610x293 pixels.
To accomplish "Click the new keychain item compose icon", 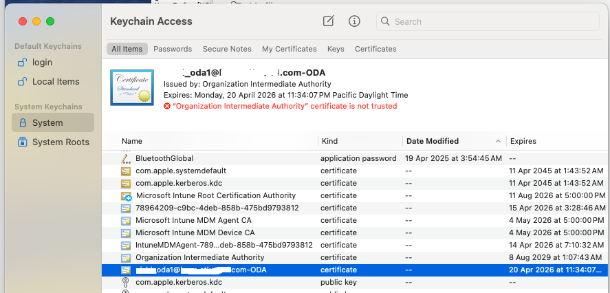I will click(x=329, y=21).
